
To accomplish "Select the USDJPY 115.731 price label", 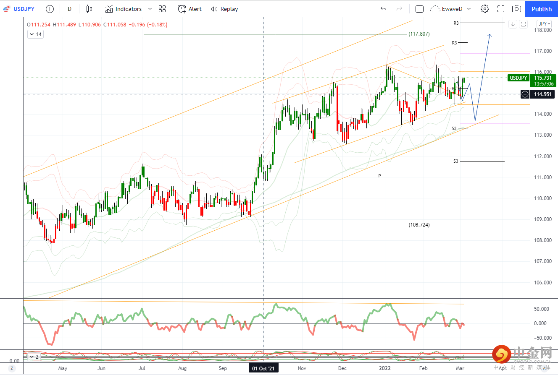I will tap(532, 78).
